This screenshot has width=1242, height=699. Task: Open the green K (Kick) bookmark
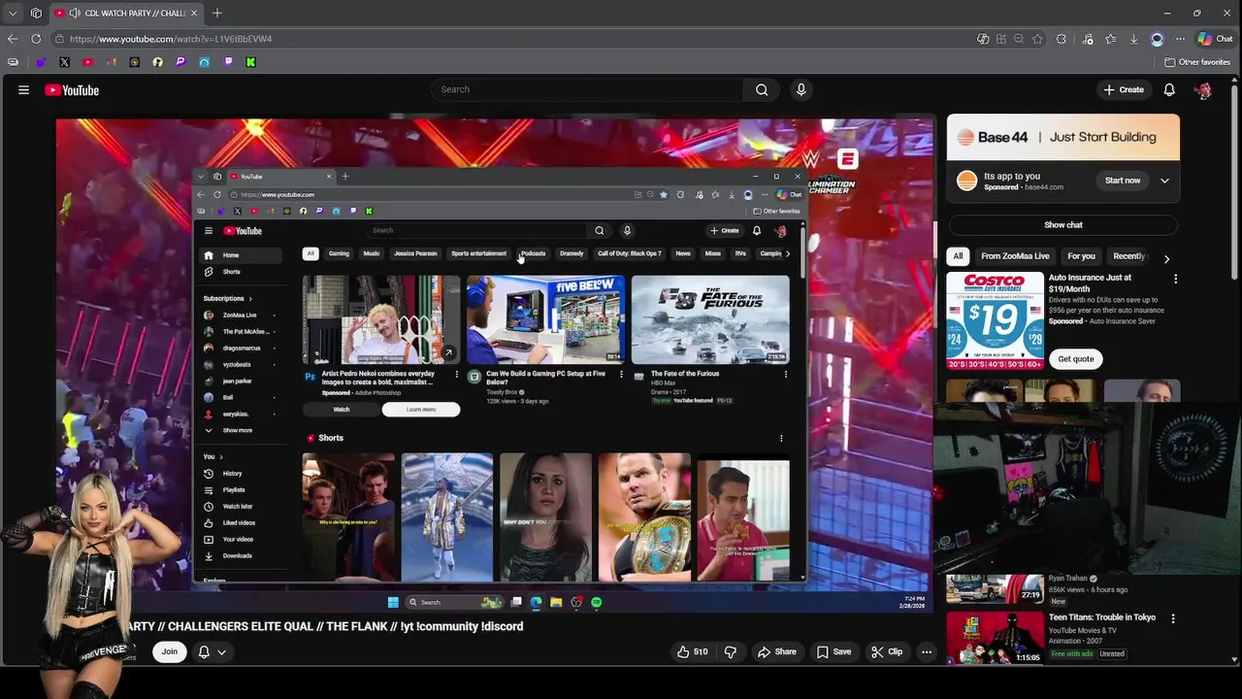coord(250,62)
